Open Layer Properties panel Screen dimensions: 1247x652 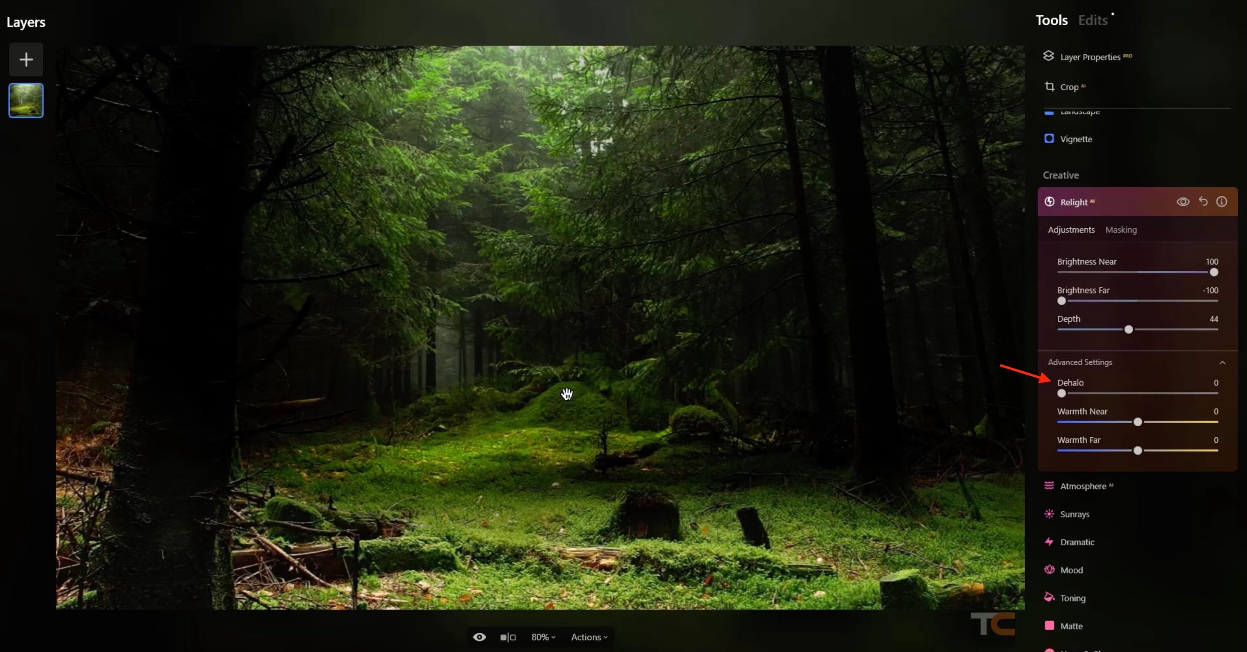1089,57
